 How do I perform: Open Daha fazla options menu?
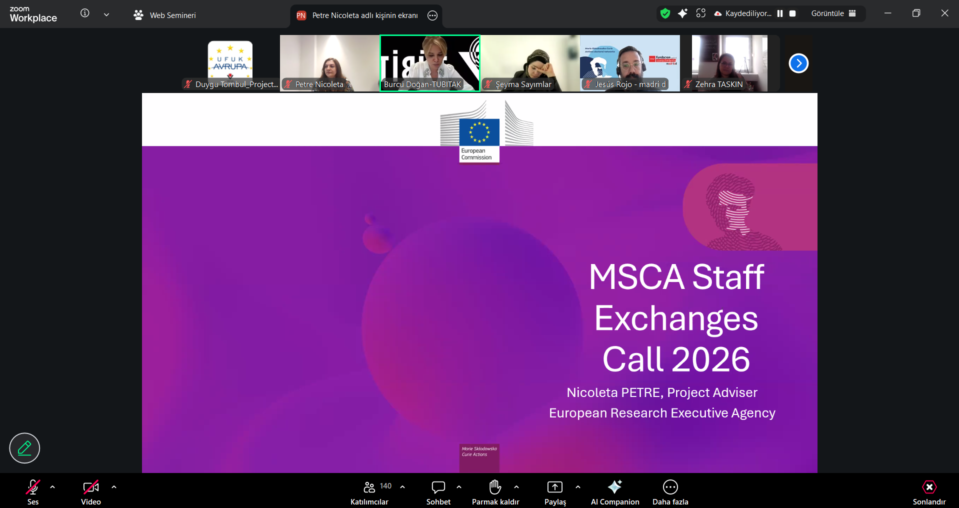(669, 491)
